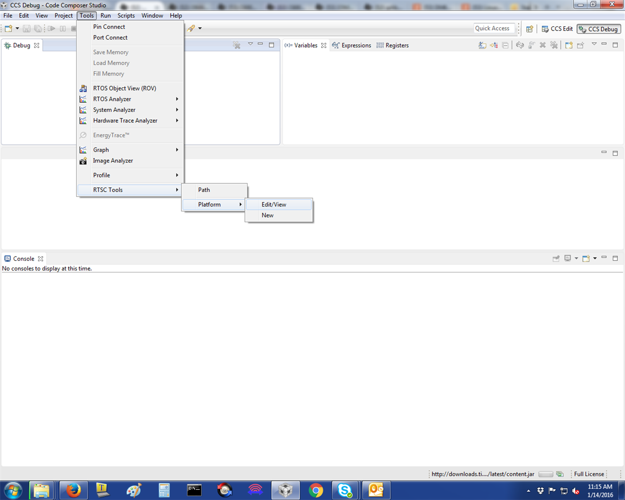Click Pin to Debug Context icon in Variables
This screenshot has width=625, height=500.
click(580, 45)
